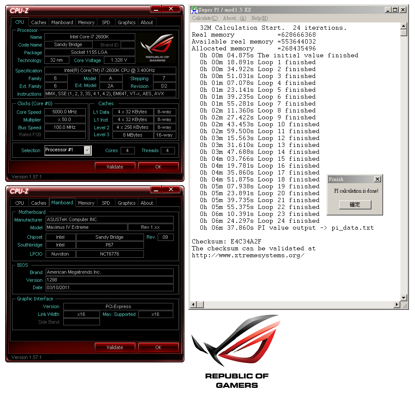Click the Instructions field listing MMX, SSE
415x415 pixels.
click(110, 94)
